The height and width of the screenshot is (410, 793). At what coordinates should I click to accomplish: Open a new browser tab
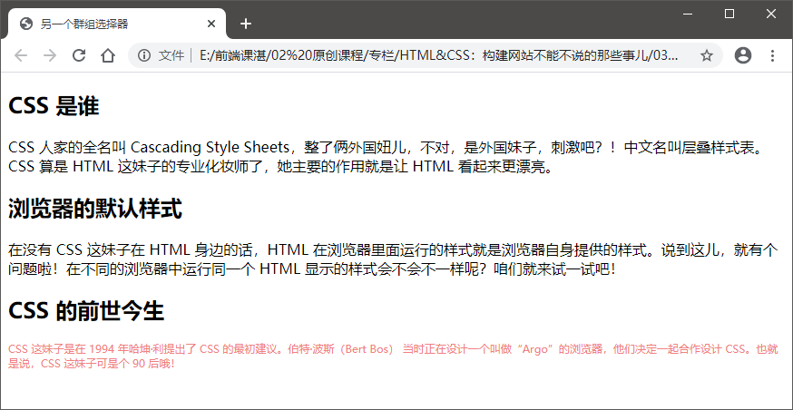pos(246,24)
